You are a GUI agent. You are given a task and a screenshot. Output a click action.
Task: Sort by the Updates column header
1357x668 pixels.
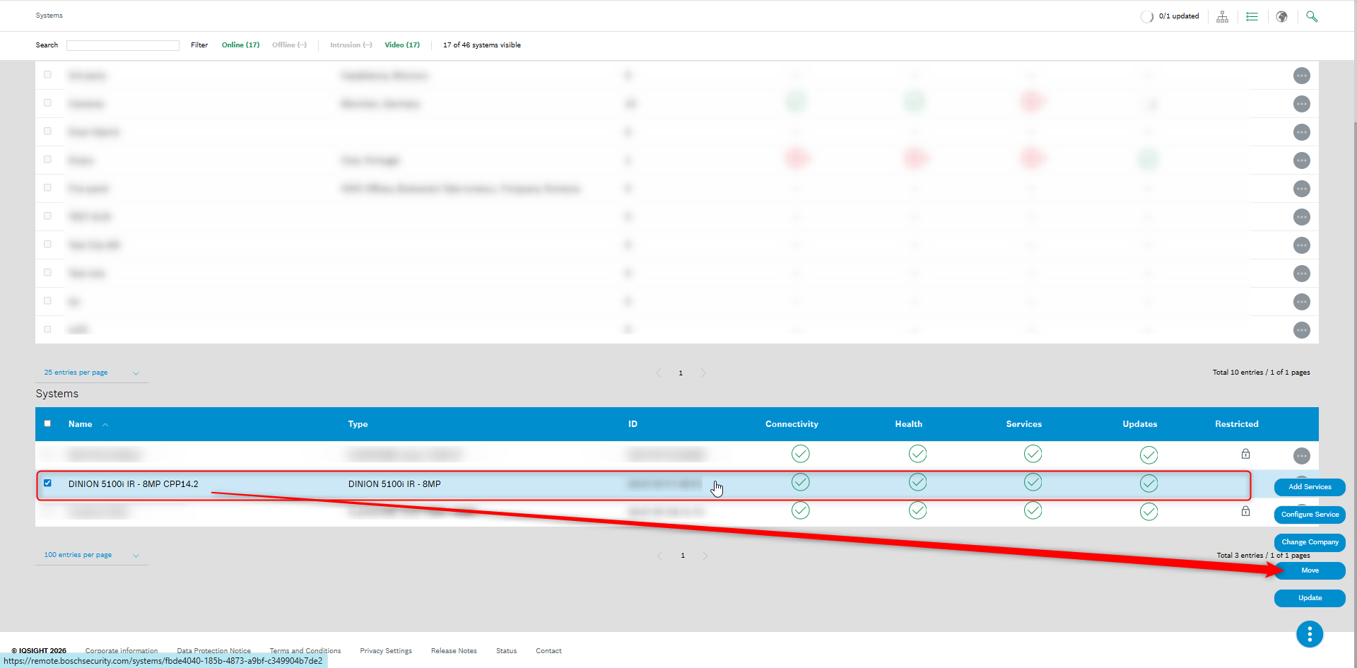[1139, 424]
